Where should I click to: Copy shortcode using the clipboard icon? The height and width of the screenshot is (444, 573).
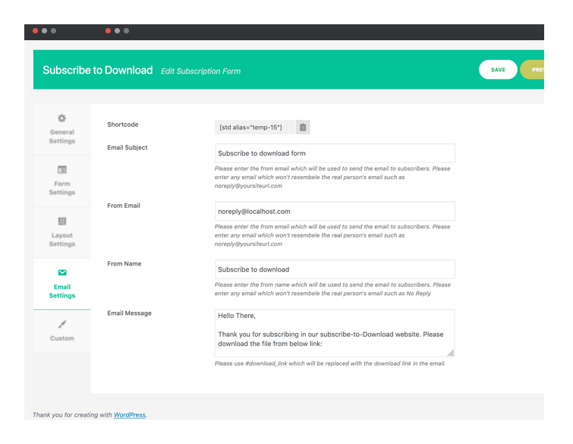pos(303,128)
